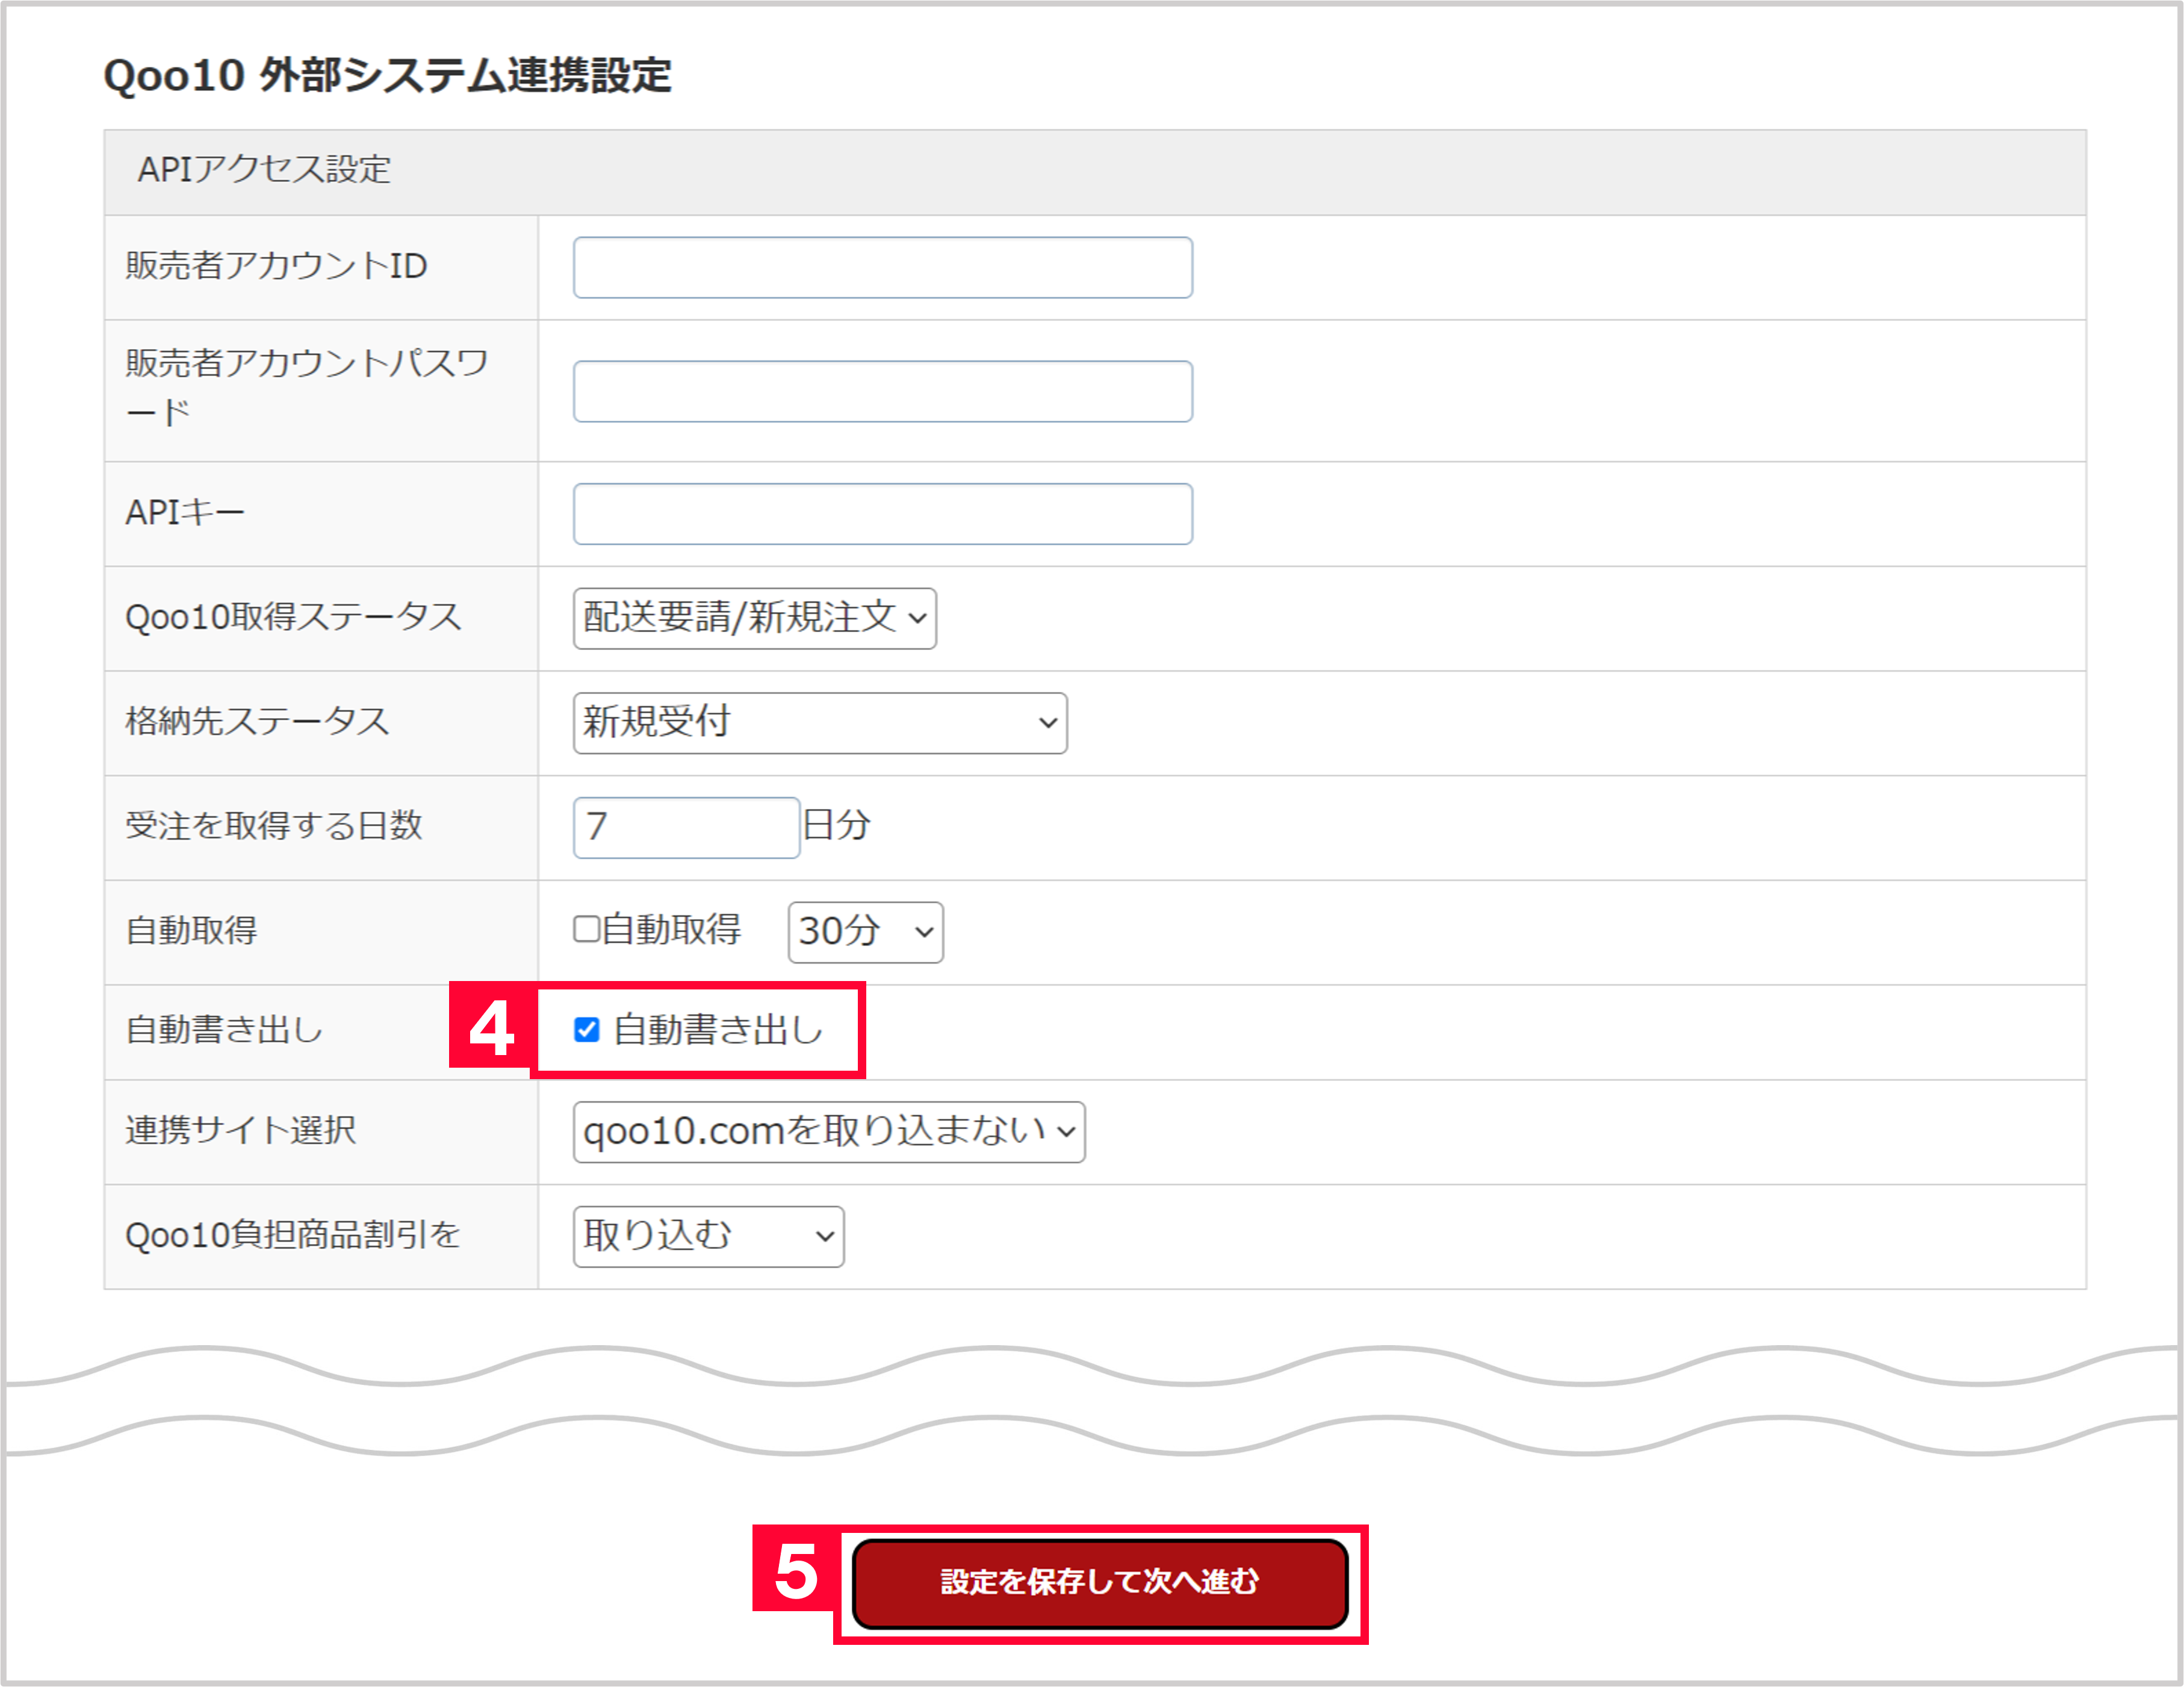The height and width of the screenshot is (1687, 2184).
Task: Click the APIキー input field
Action: pos(882,513)
